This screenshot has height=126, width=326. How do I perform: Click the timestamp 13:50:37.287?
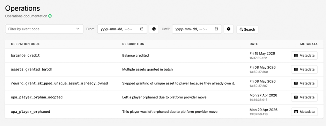[259, 86]
